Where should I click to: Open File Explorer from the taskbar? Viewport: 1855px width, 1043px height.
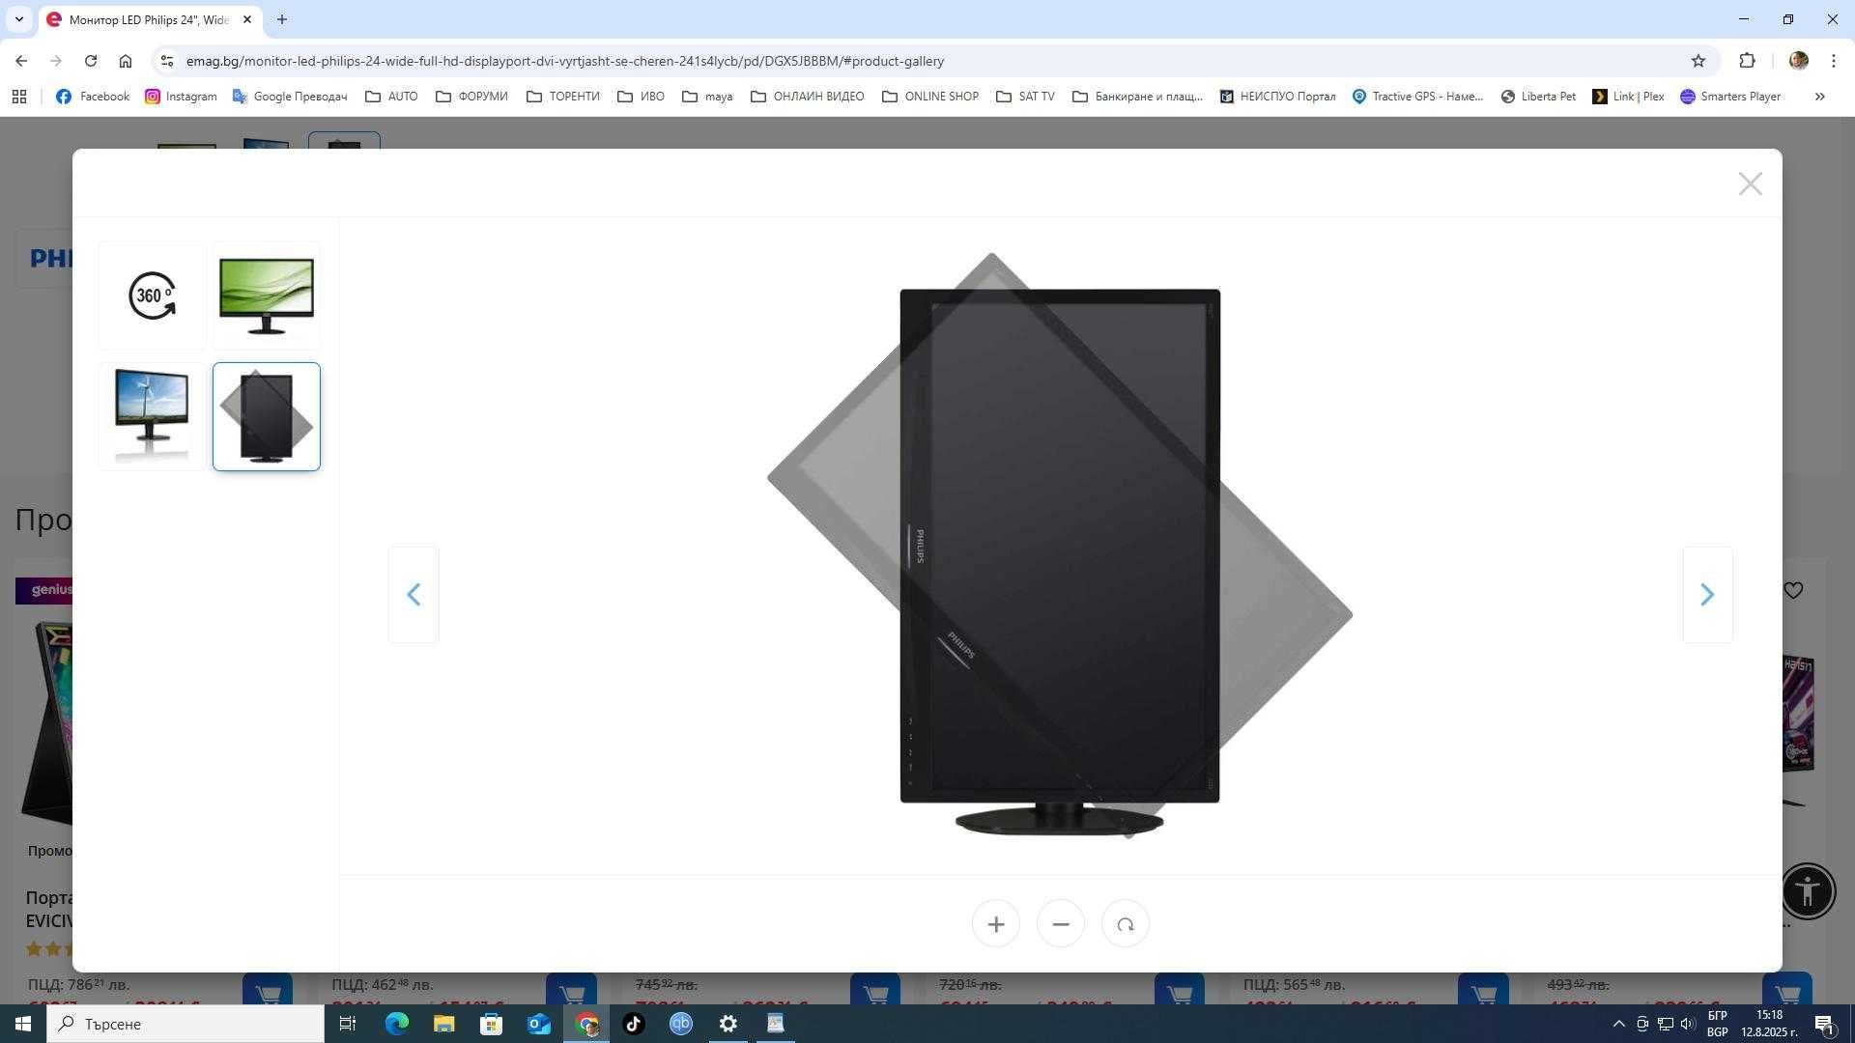pos(443,1024)
